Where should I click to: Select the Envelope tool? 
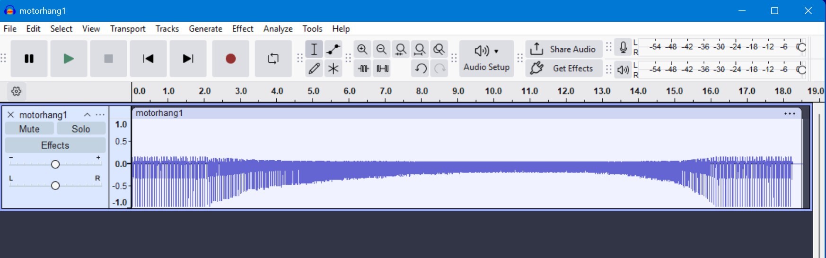334,49
